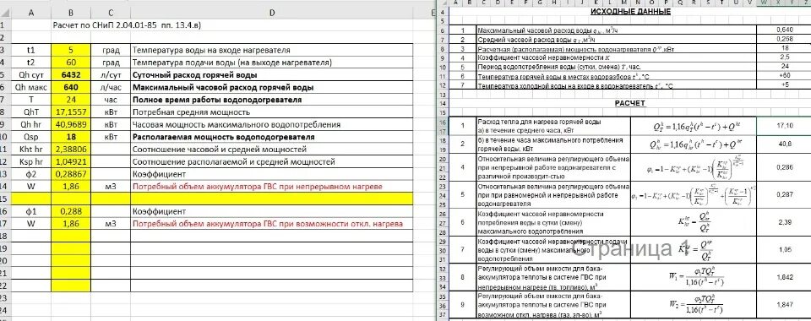Click the 'Qh сут' label cell
The width and height of the screenshot is (811, 321).
[30, 75]
